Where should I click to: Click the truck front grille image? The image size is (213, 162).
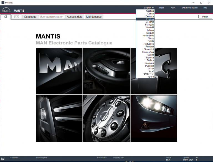[x=59, y=118]
